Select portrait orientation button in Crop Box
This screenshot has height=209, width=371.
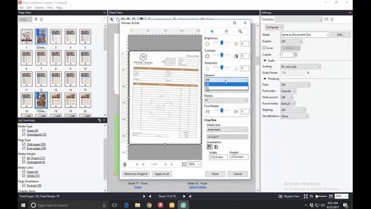[x=209, y=147]
